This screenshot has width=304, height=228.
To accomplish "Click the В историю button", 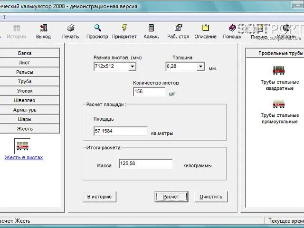I will pos(99,197).
